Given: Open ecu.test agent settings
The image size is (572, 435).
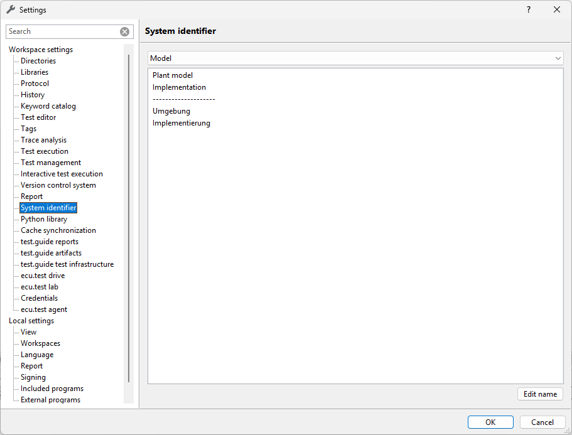Looking at the screenshot, I should 44,309.
